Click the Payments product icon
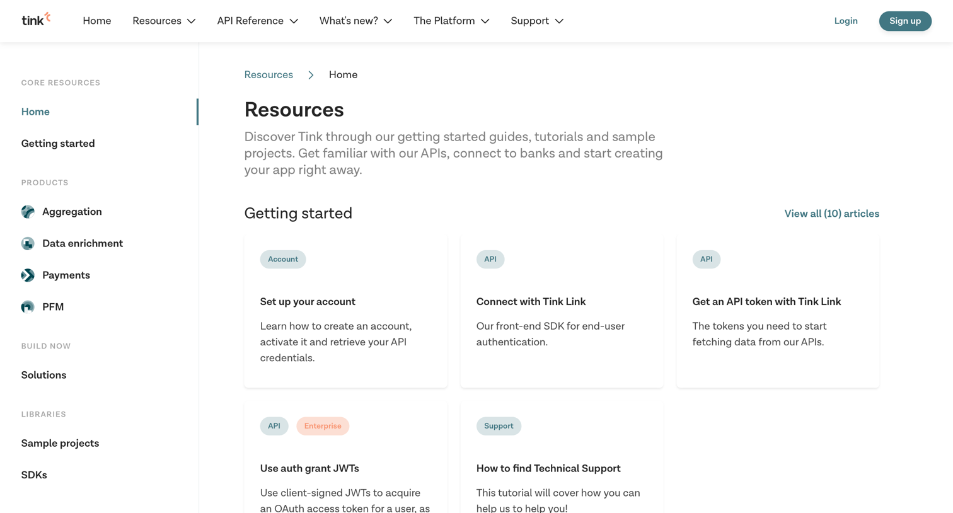Image resolution: width=953 pixels, height=513 pixels. (x=28, y=275)
